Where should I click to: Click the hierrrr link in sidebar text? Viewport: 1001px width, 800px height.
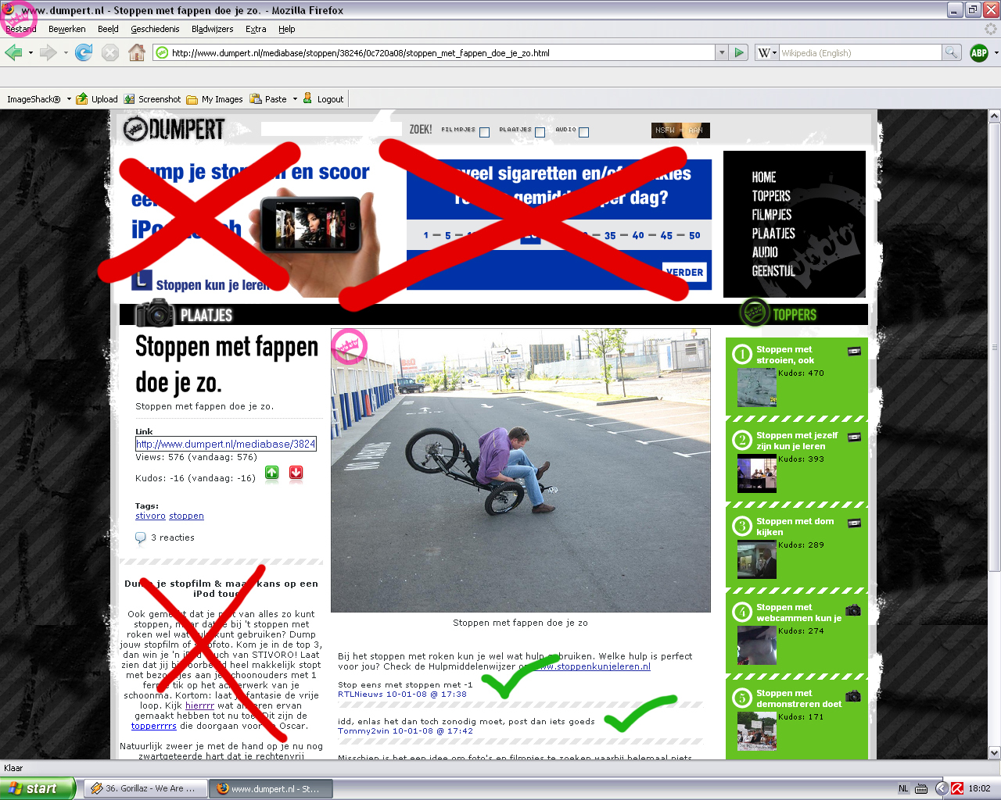(x=199, y=705)
